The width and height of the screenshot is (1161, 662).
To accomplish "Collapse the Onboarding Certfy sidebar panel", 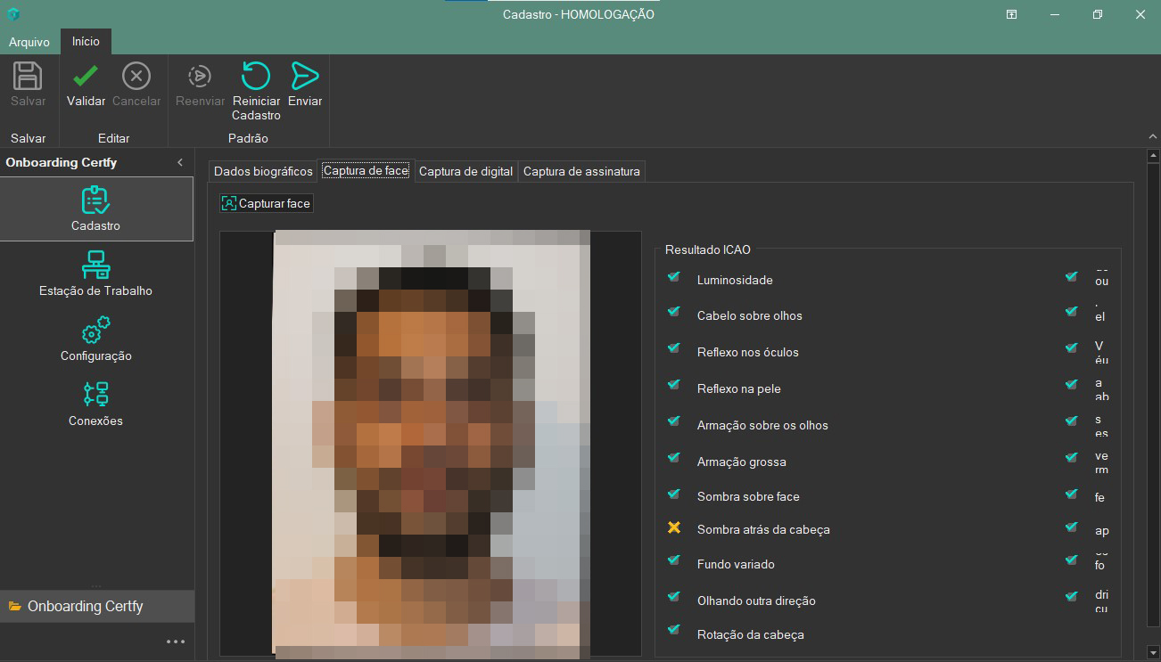I will [x=180, y=162].
